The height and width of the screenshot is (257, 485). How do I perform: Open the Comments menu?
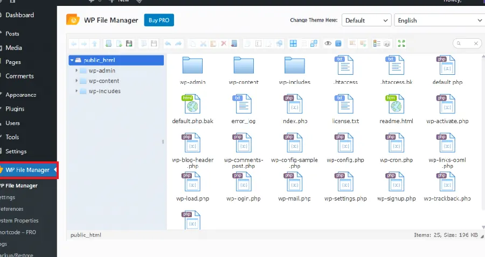[x=19, y=76]
